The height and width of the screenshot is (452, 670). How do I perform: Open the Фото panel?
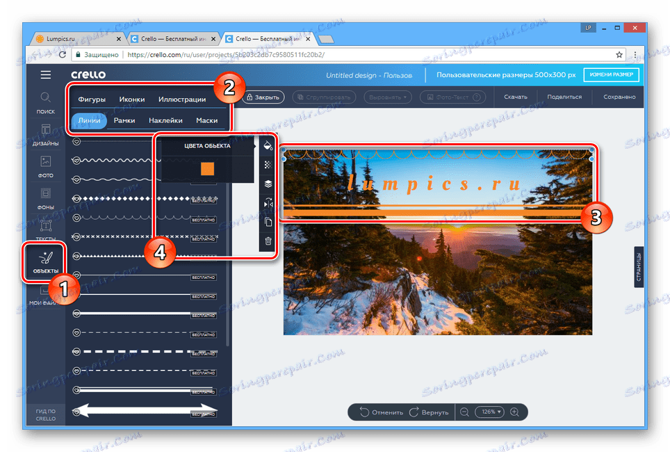coord(46,167)
